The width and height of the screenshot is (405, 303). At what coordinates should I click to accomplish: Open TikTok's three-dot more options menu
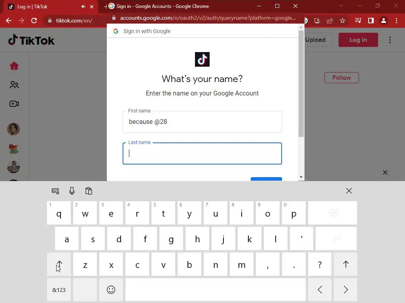pos(390,40)
